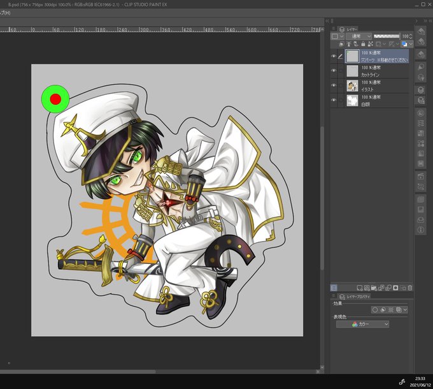Open ruler display range dropdown arrow

(397, 44)
